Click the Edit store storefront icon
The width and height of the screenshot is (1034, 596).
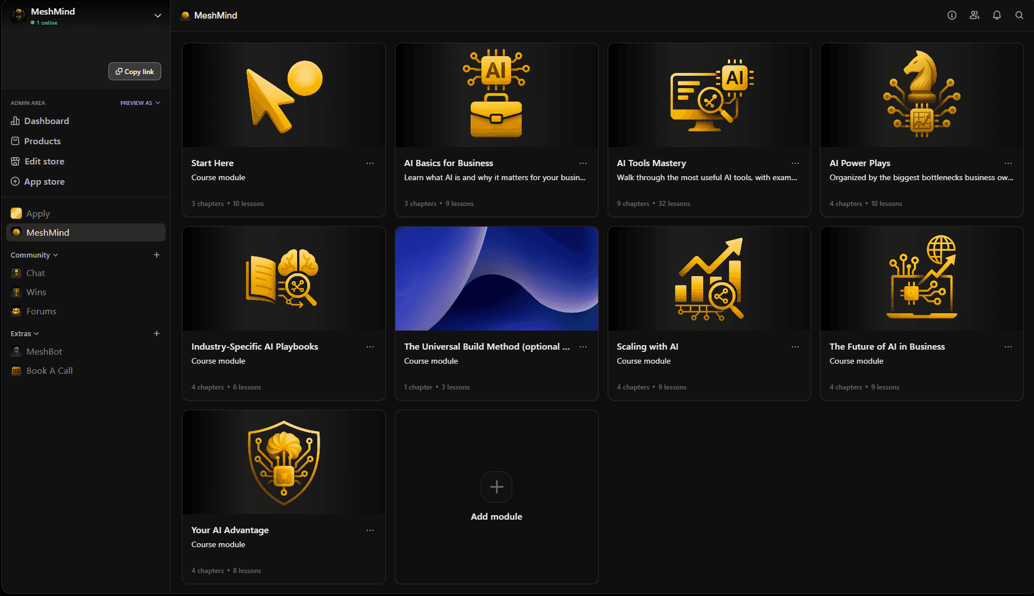point(15,161)
